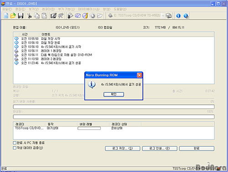The height and width of the screenshot is (172, 228).
Task: Click compilation name 'ISO1_DVD (모드1)'
Action: 67,27
